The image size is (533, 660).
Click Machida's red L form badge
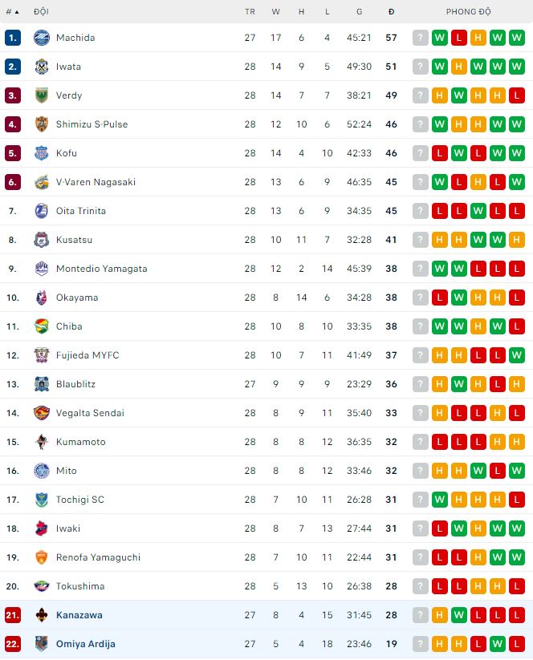point(458,38)
